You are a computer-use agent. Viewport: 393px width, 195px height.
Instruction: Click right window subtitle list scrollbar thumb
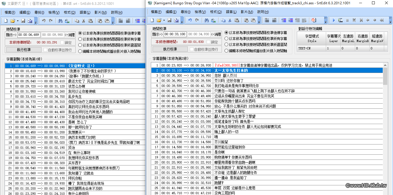coord(385,76)
